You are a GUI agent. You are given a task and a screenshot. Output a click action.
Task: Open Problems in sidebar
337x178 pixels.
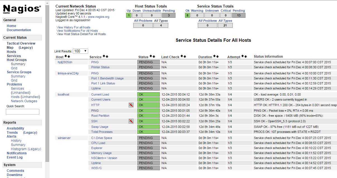point(14,84)
